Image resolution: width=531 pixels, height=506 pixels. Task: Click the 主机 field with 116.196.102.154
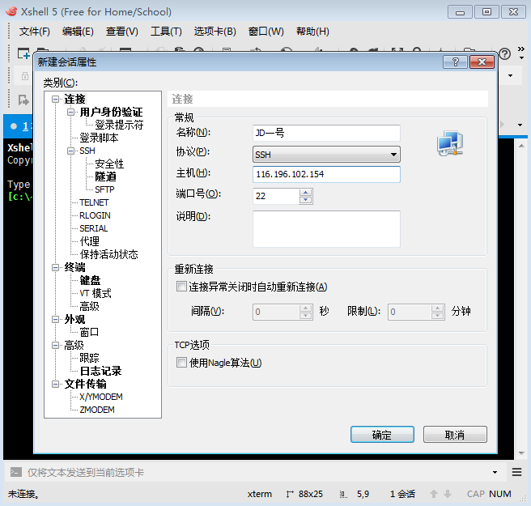[326, 174]
